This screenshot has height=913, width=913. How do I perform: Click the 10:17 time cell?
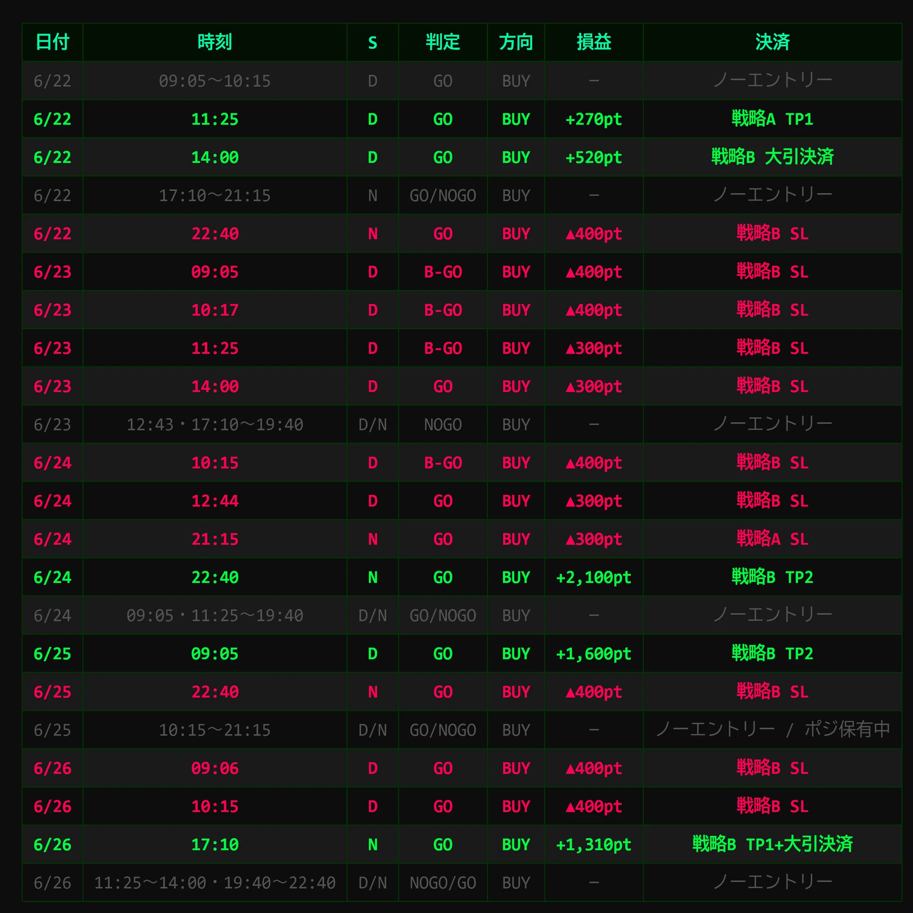[215, 310]
